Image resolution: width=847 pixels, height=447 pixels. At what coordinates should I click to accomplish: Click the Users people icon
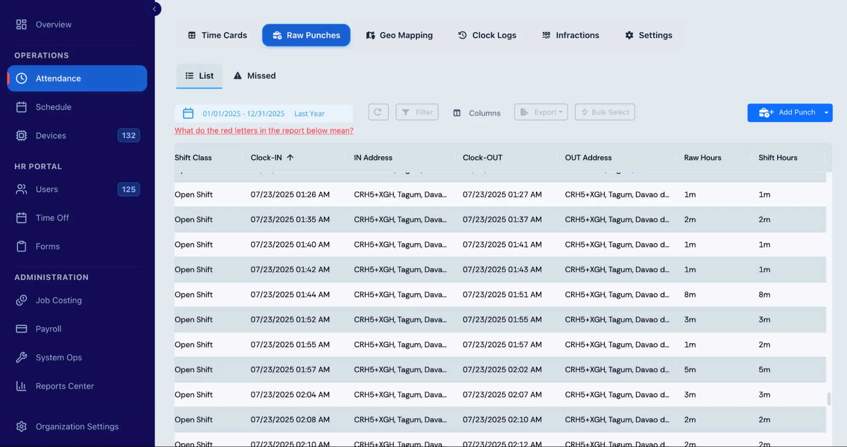[x=22, y=189]
